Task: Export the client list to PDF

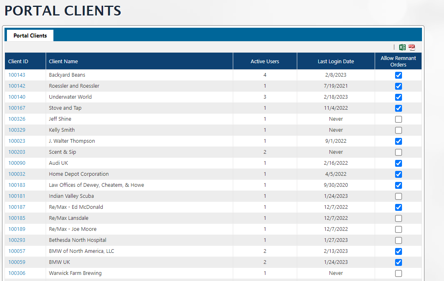Action: coord(412,47)
